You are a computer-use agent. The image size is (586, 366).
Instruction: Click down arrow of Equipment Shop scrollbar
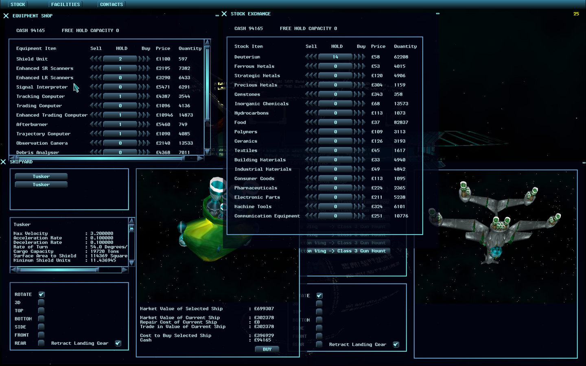(x=208, y=151)
